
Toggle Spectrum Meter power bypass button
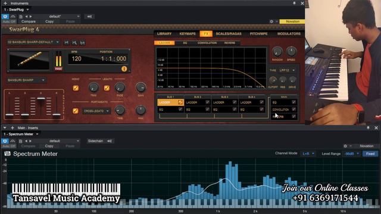point(5,141)
